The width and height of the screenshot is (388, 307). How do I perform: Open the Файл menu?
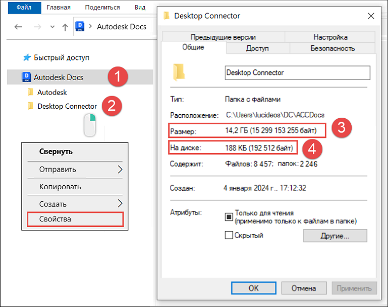pyautogui.click(x=24, y=8)
